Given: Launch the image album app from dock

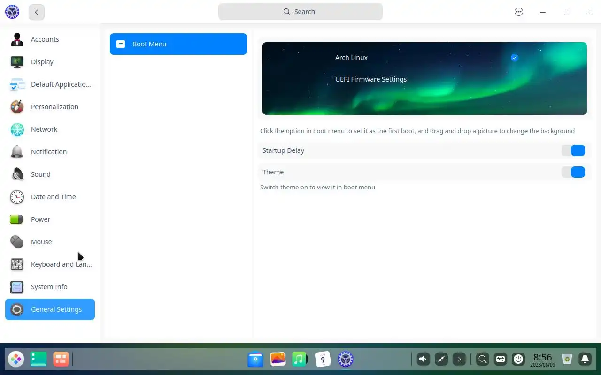Looking at the screenshot, I should coord(278,360).
